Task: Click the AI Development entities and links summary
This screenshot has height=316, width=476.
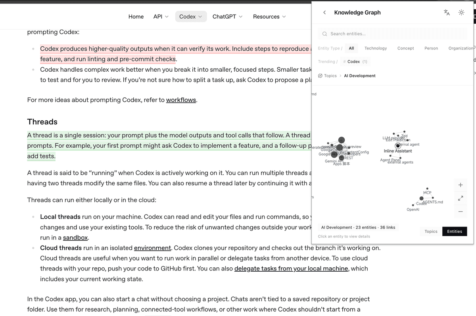Action: coord(358,228)
